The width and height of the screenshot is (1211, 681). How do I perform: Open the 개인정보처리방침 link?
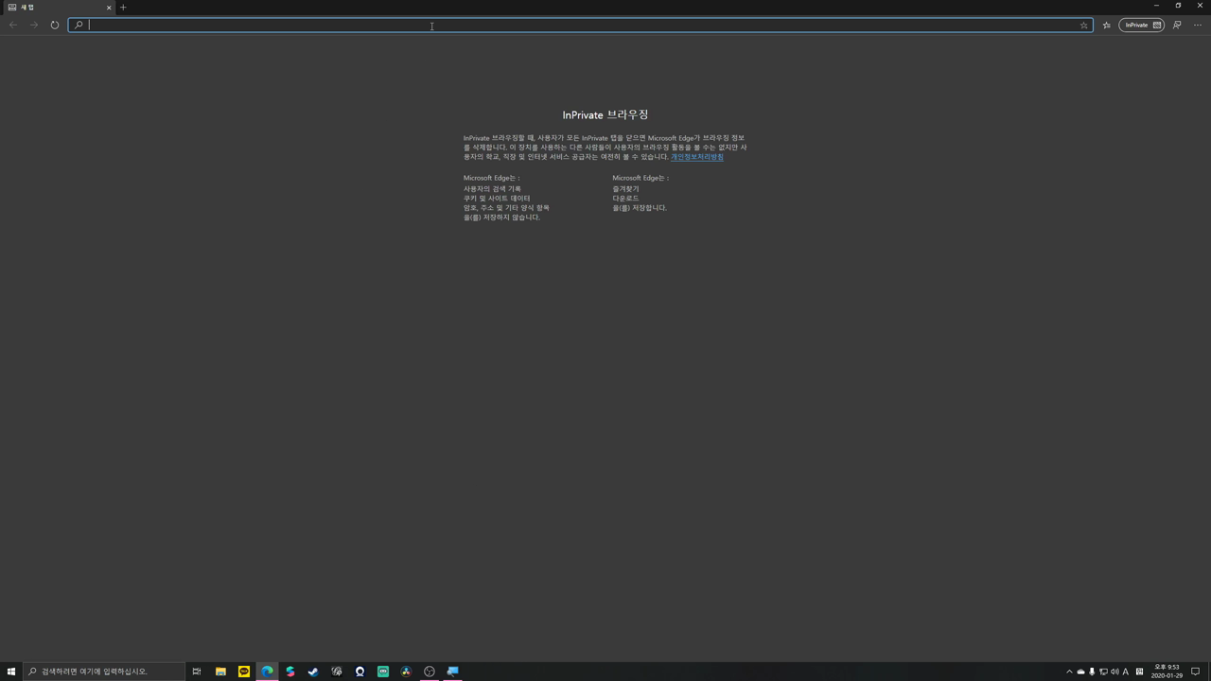pyautogui.click(x=697, y=157)
